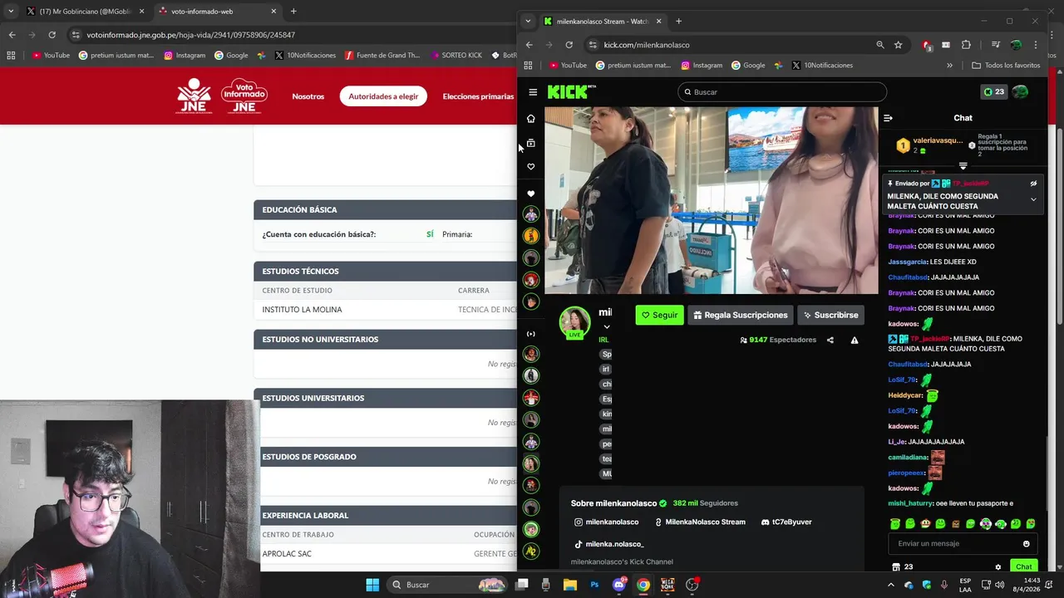Open Kick browse icon in sidebar
Viewport: 1064px width, 598px height.
531,143
